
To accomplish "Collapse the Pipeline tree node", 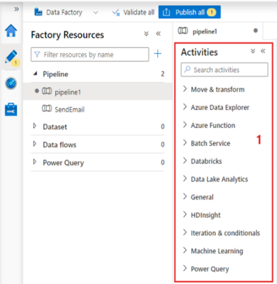I will [35, 74].
